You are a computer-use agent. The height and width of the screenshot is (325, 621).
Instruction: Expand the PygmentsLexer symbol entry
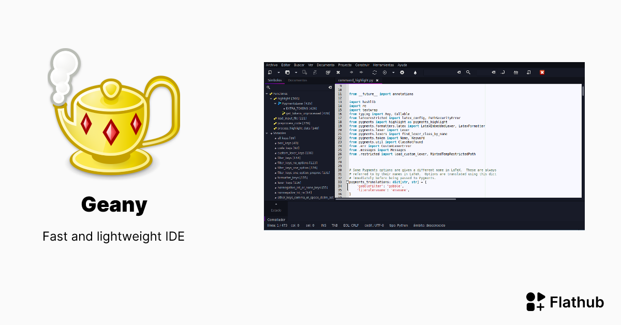point(276,104)
